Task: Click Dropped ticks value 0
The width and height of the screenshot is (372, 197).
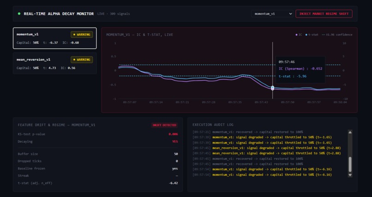Action: pyautogui.click(x=177, y=161)
